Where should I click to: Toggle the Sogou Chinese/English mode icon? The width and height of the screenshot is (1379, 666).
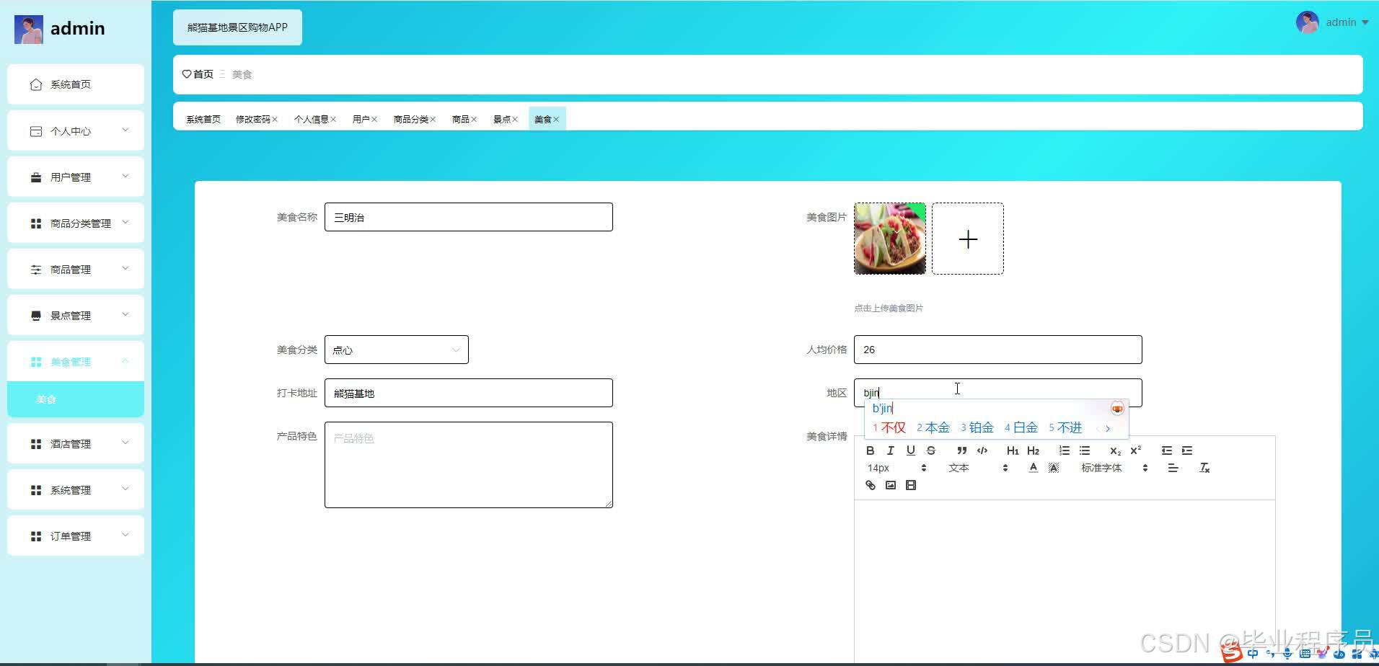coord(1252,654)
